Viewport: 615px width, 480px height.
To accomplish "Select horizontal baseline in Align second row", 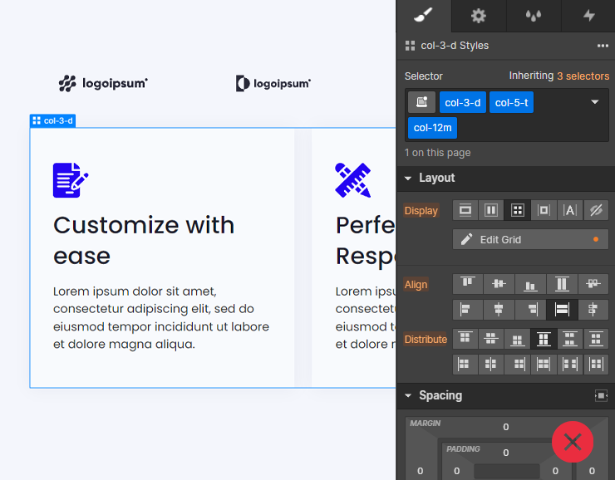I will 593,310.
